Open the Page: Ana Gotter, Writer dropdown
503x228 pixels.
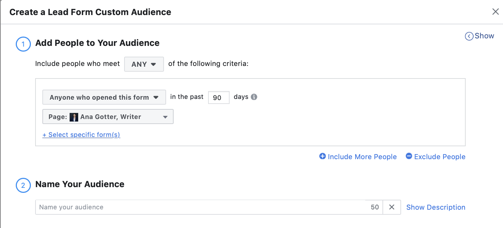pos(108,117)
